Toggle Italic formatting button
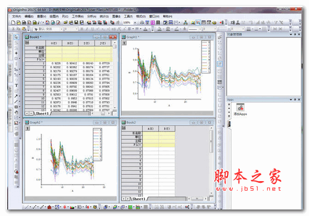Image resolution: width=309 pixels, height=216 pixels. (x=87, y=29)
